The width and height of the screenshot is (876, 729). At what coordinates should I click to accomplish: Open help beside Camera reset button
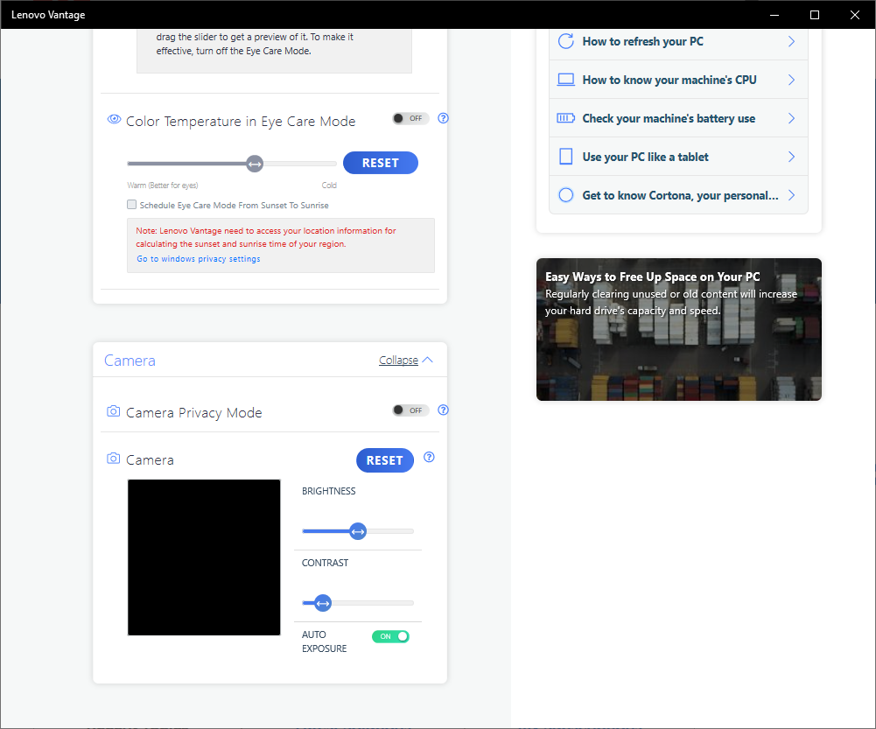[x=429, y=456]
